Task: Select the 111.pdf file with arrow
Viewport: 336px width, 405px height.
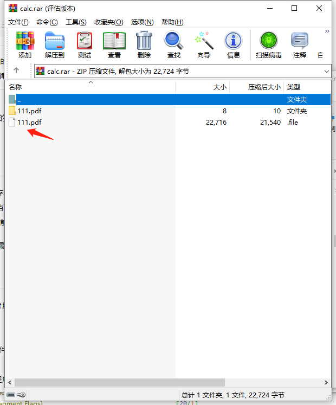Action: 29,123
